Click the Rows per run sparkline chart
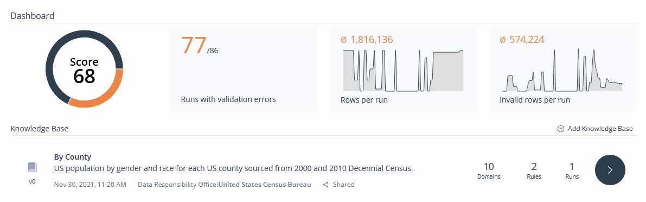The width and height of the screenshot is (646, 202). click(x=404, y=71)
